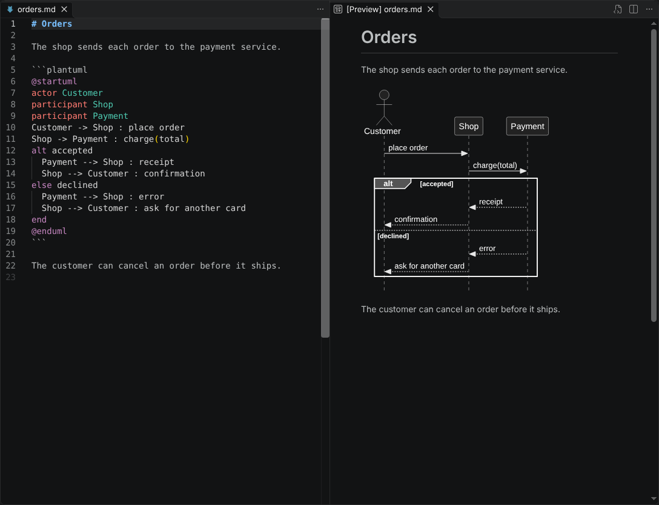Click the 'Orders' heading in the preview
659x505 pixels.
(x=389, y=38)
